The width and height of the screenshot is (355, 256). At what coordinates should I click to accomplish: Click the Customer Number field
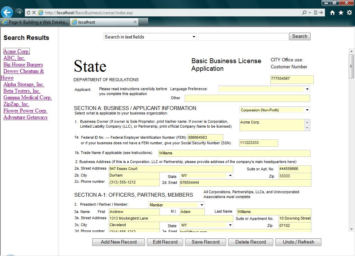point(292,79)
